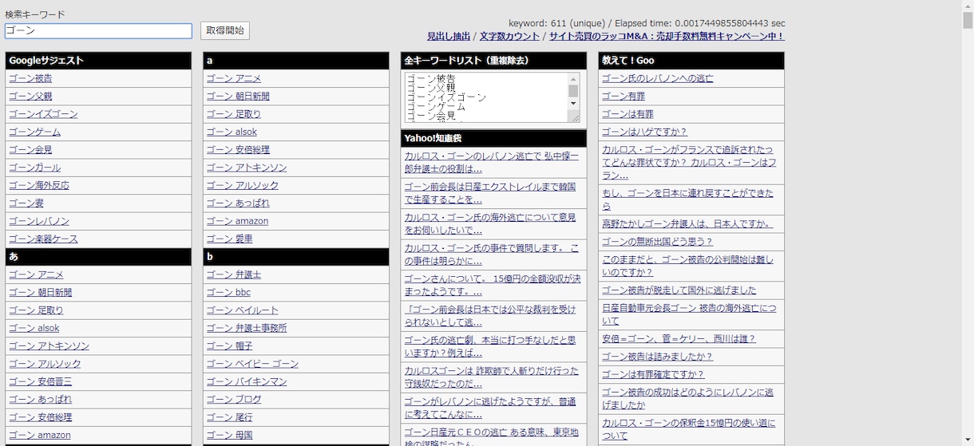Click ゴーン被告が脱走して国外に逃げました link
974x446 pixels.
[x=679, y=290]
